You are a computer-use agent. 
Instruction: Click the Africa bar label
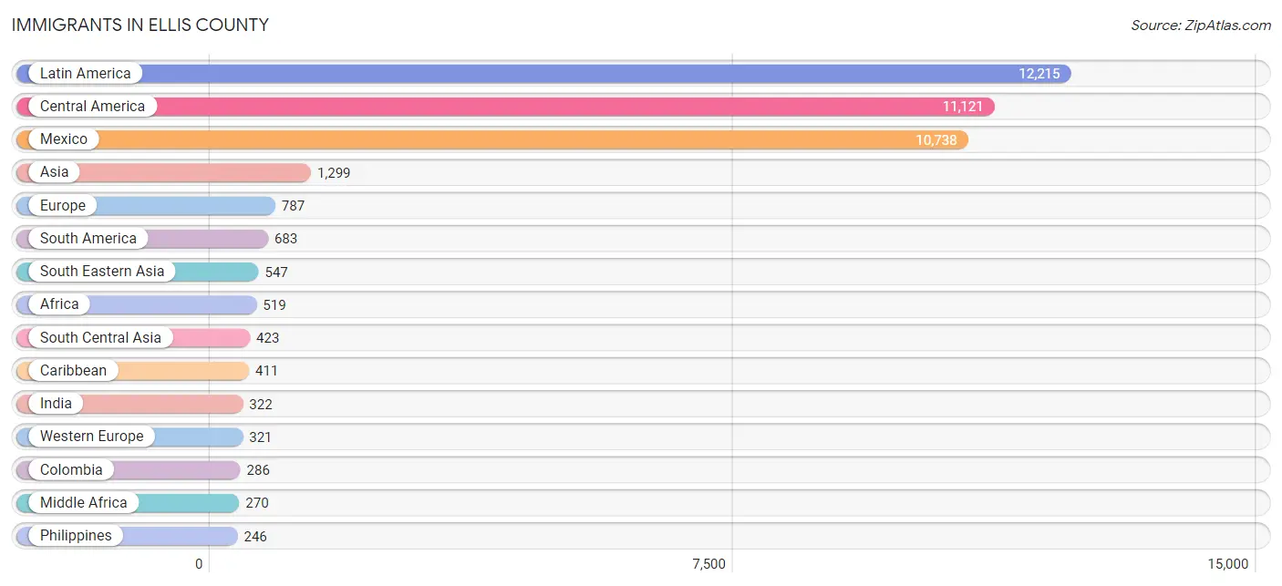click(59, 304)
